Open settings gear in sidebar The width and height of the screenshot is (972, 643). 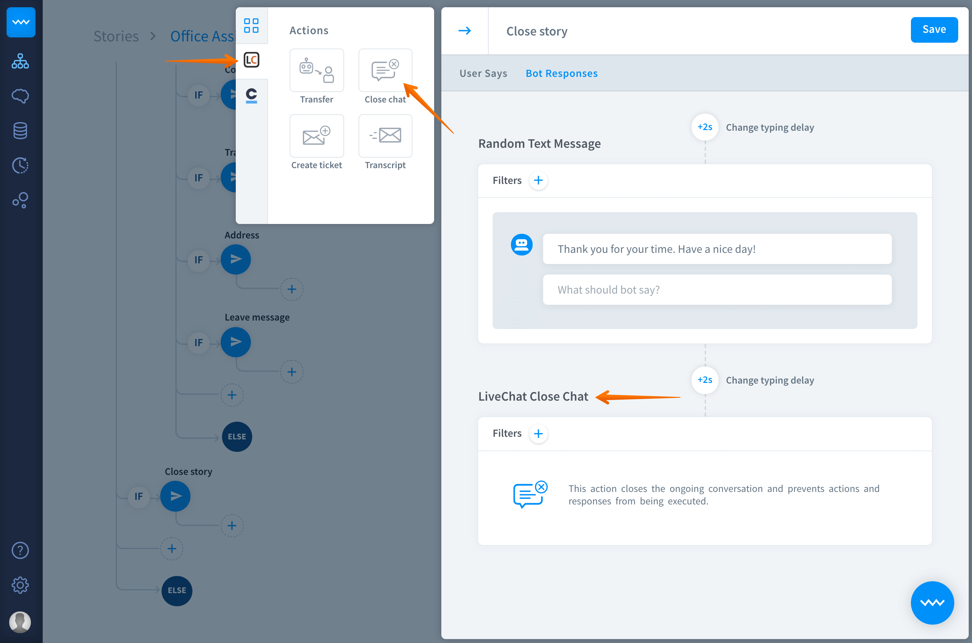pyautogui.click(x=20, y=585)
